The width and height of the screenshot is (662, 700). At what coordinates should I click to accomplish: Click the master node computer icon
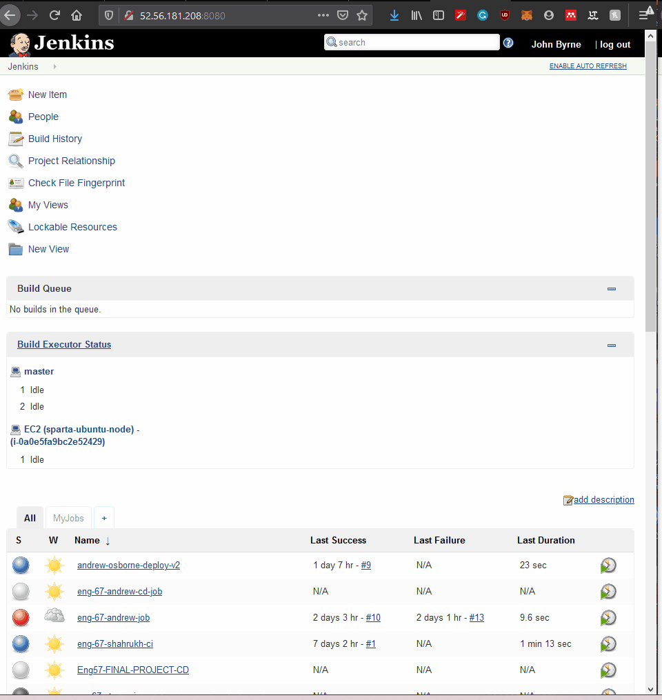click(x=16, y=372)
